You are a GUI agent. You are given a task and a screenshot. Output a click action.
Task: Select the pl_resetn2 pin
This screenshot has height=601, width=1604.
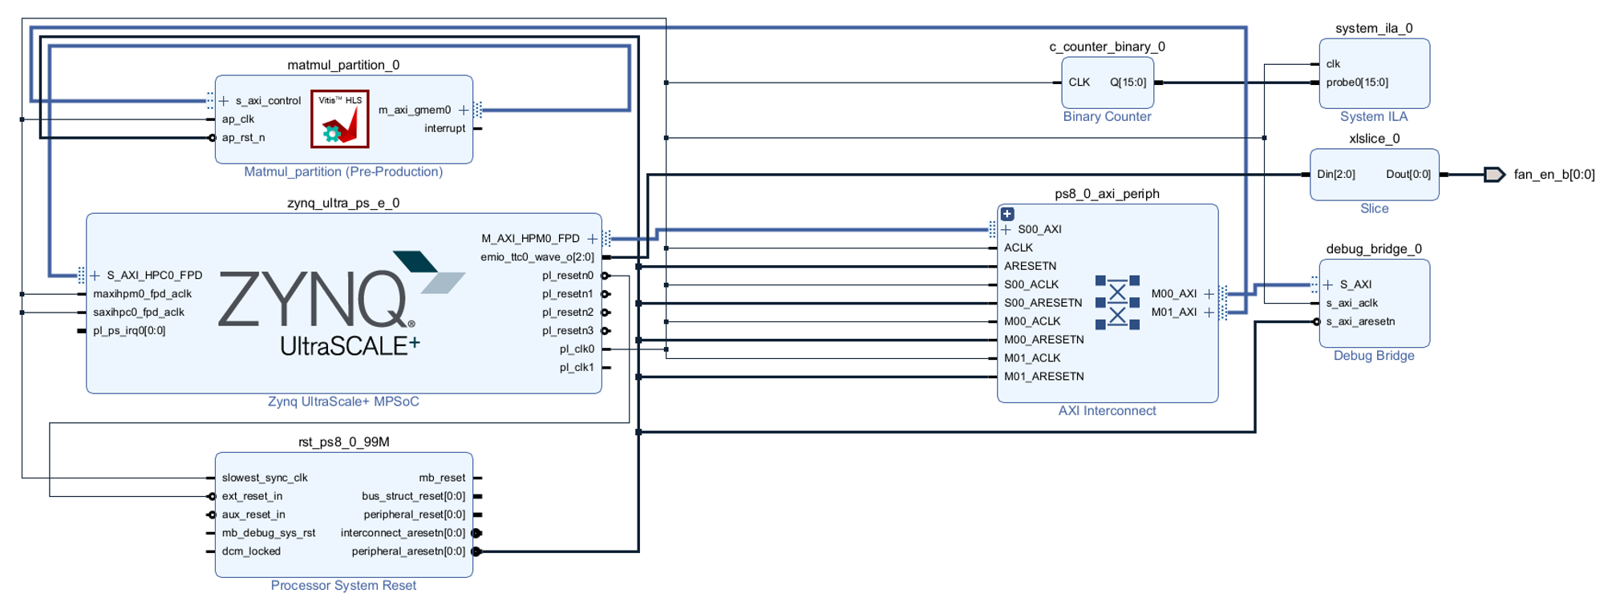568,313
